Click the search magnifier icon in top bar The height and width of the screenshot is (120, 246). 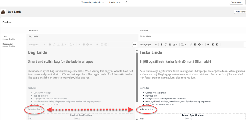pos(126,2)
